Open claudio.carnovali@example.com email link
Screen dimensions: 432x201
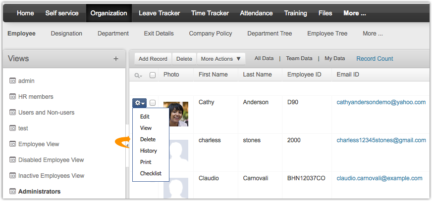[379, 178]
